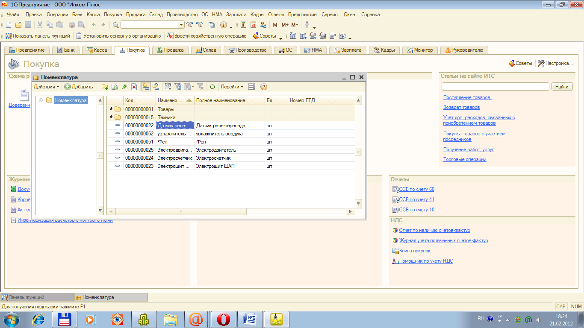
Task: Click the red X mark-for-deletion icon
Action: pos(134,87)
